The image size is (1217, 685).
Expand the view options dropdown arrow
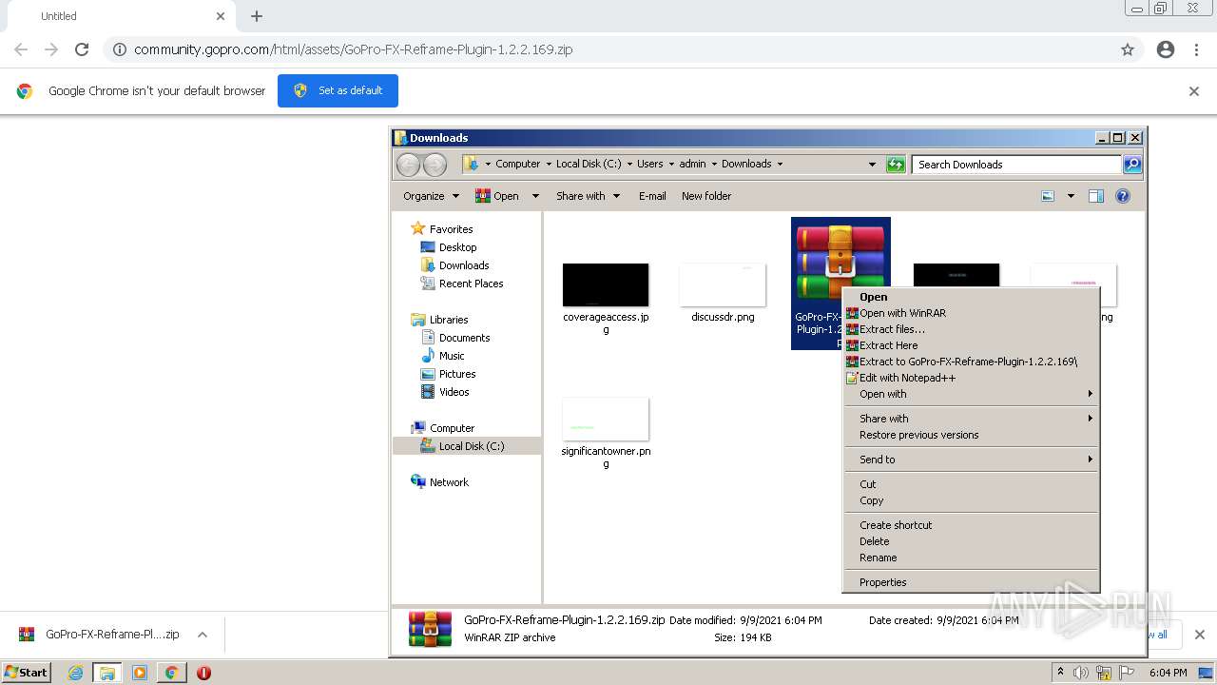1071,196
